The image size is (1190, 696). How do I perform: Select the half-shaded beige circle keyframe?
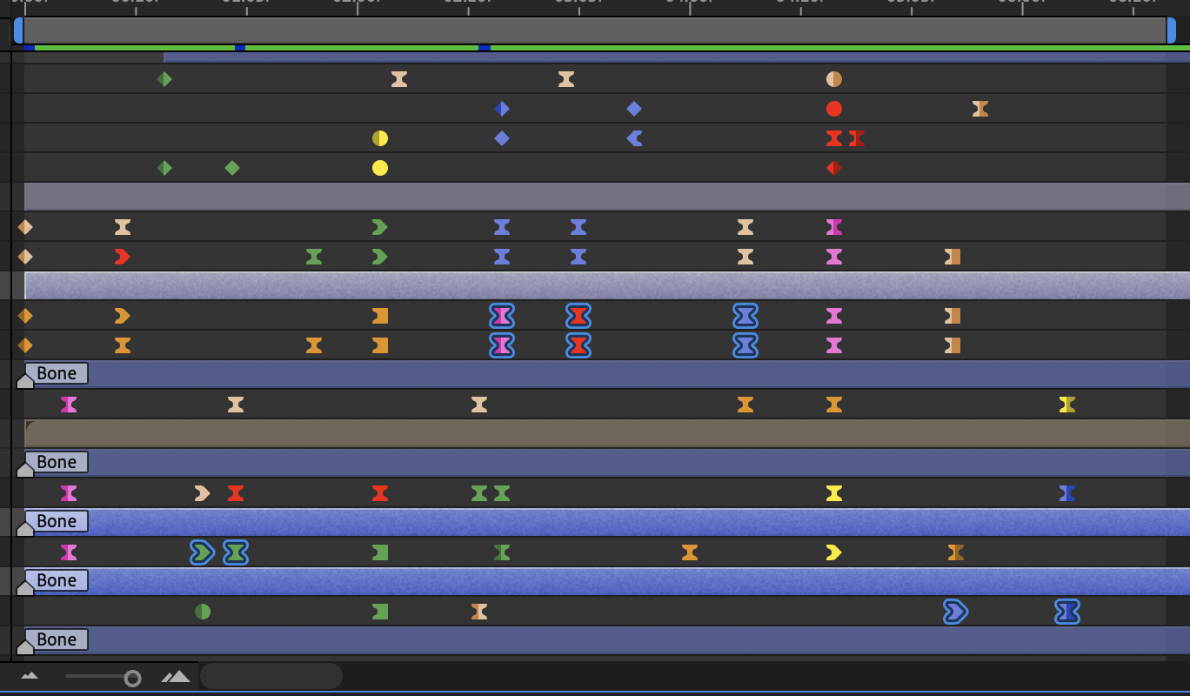click(x=834, y=79)
